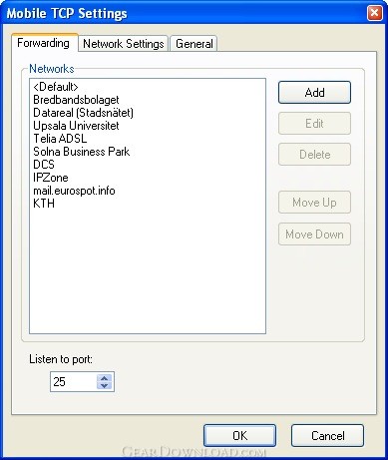Select the <Default> network entry

[x=56, y=87]
